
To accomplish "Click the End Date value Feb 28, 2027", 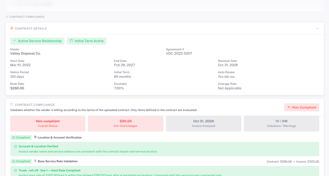I will click(x=124, y=65).
